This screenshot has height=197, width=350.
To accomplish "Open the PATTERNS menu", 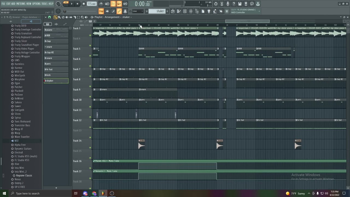I will pyautogui.click(x=21, y=4).
